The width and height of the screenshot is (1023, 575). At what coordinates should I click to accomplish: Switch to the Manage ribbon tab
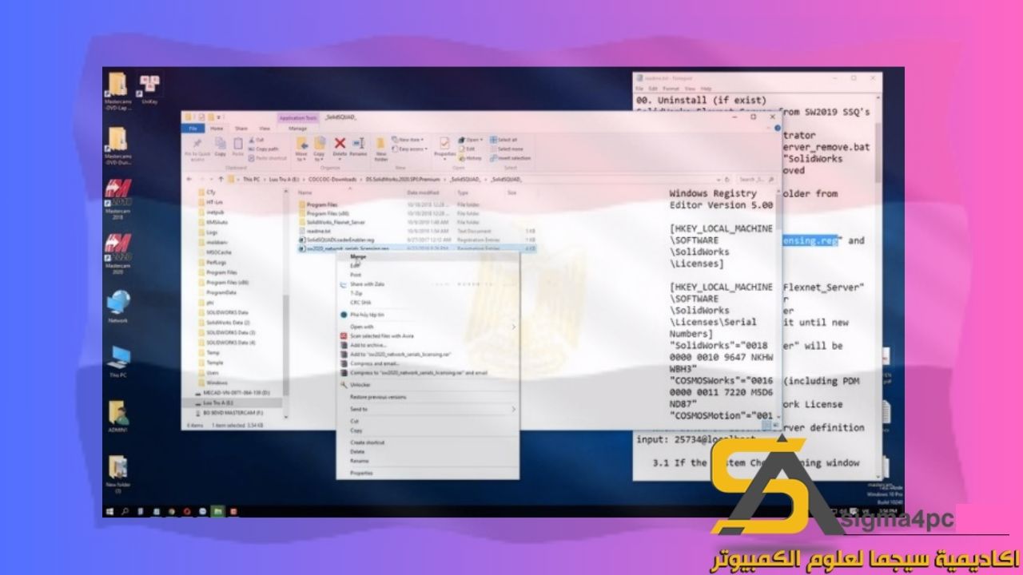click(x=297, y=128)
